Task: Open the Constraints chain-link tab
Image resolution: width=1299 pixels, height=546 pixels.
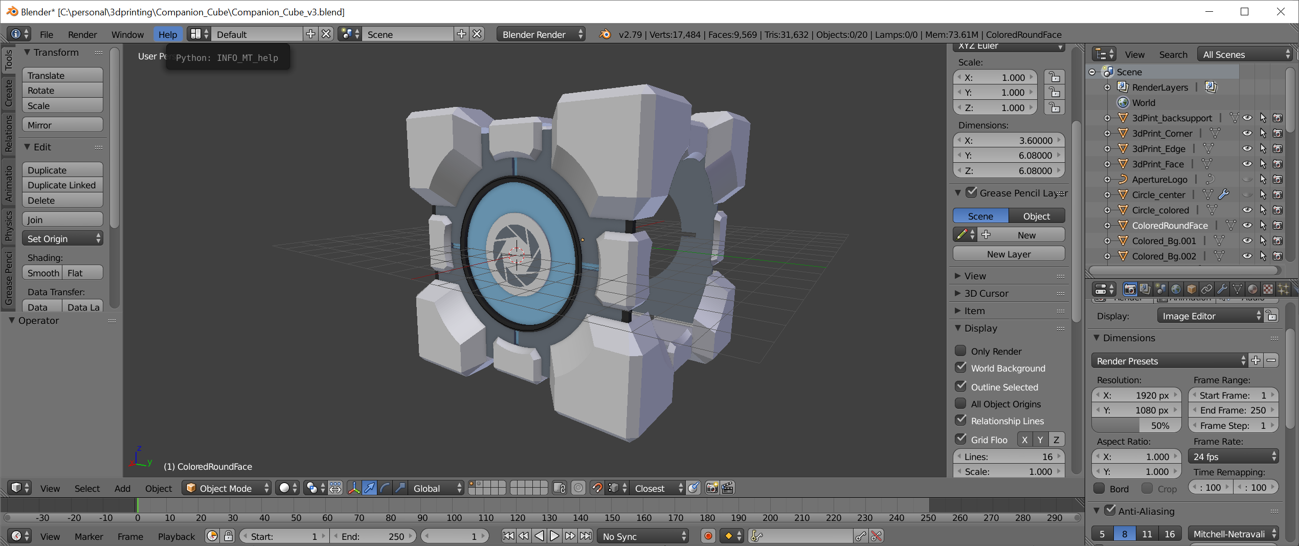Action: coord(1206,289)
